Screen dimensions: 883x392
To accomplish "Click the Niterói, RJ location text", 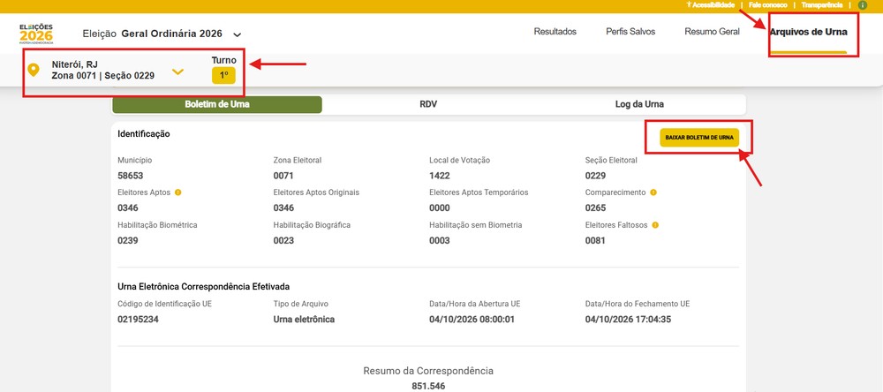I will click(x=74, y=64).
